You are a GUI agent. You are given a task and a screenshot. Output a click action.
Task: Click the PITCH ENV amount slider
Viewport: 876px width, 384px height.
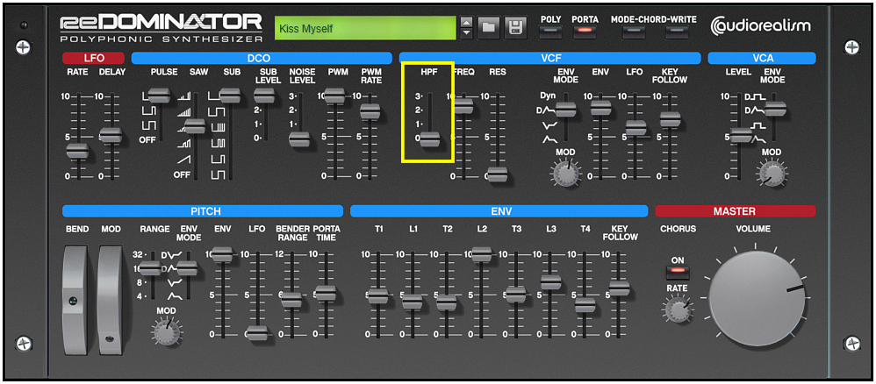(x=222, y=253)
